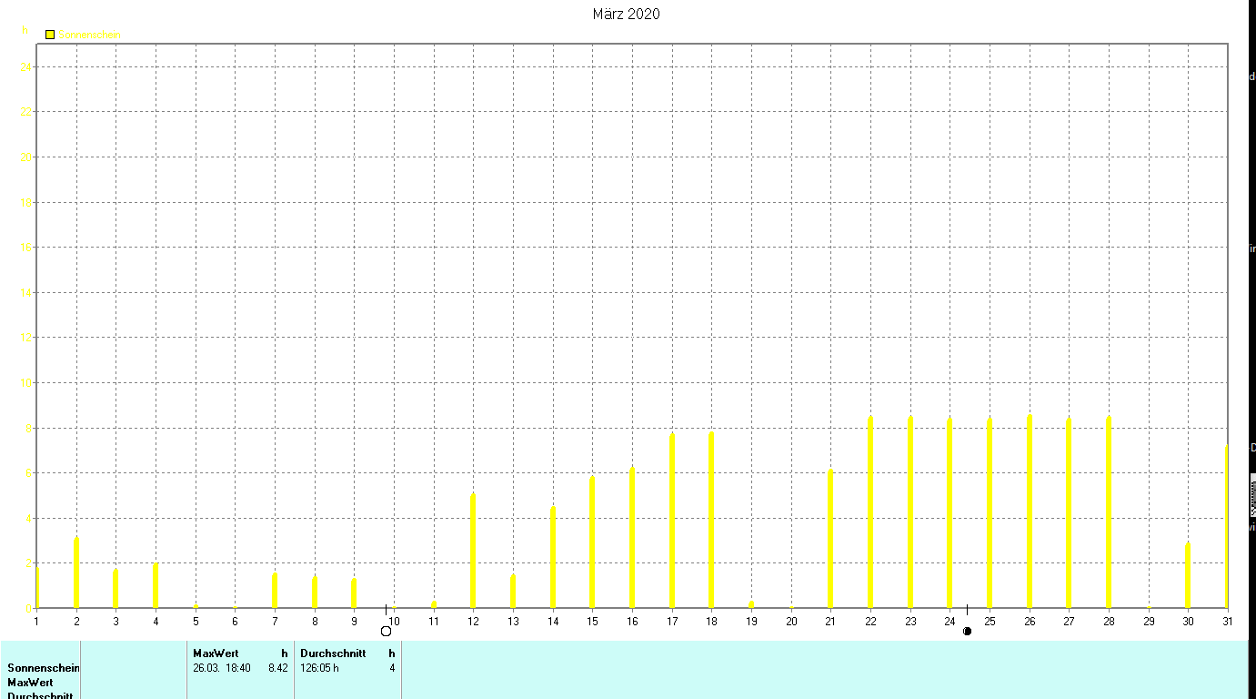Image resolution: width=1256 pixels, height=699 pixels.
Task: Click the Sonnenschein row label in table
Action: 44,668
